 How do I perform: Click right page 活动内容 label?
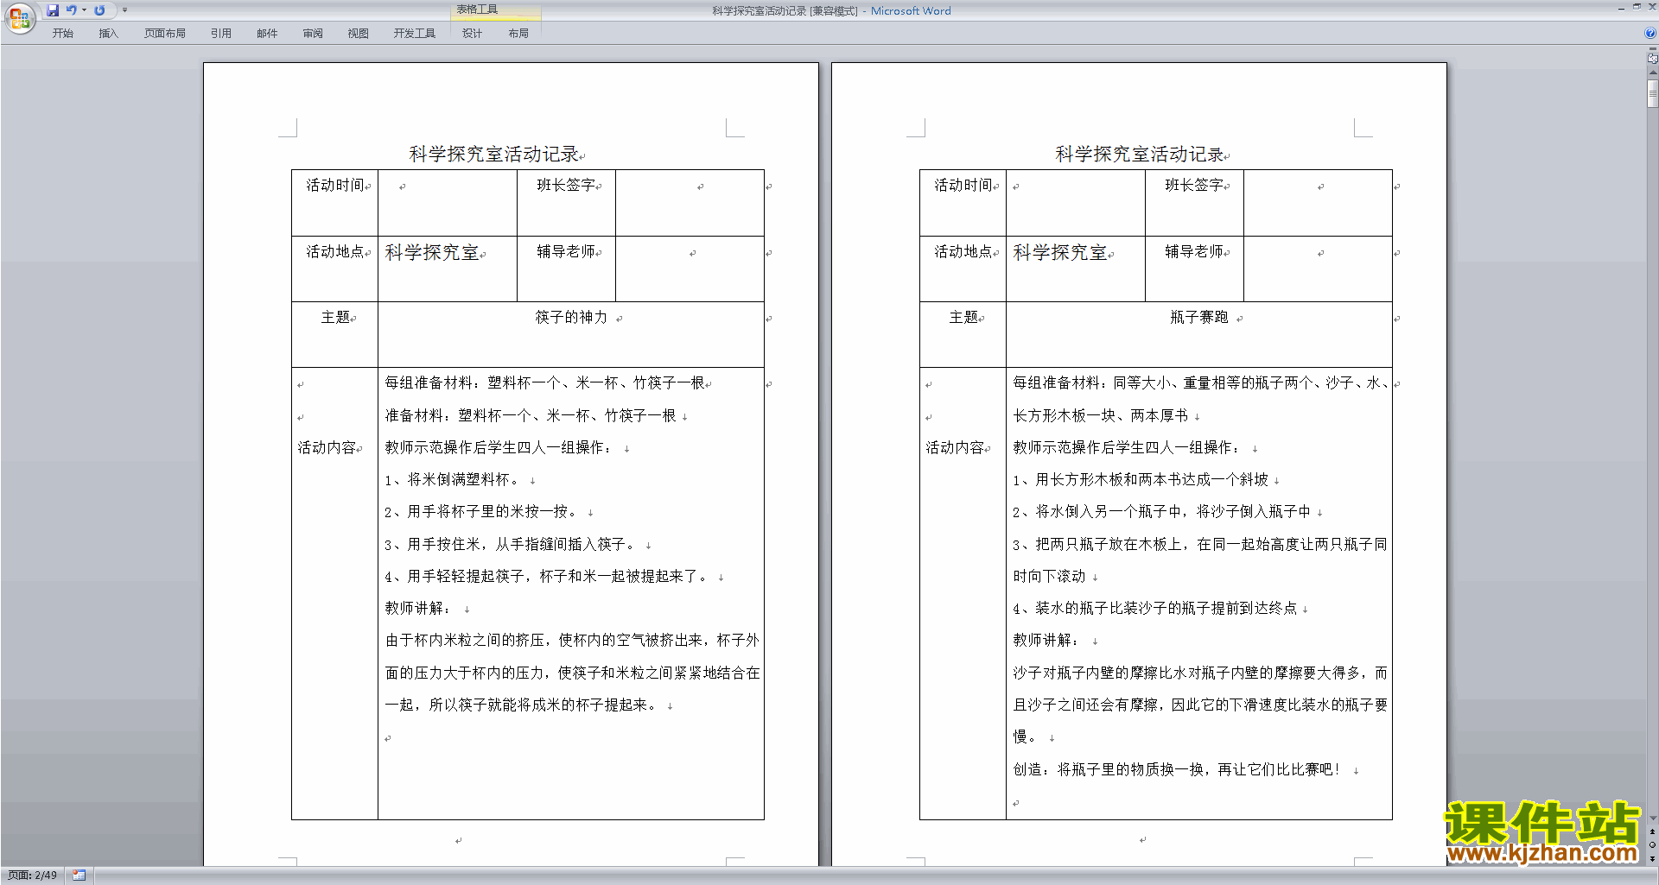(956, 448)
